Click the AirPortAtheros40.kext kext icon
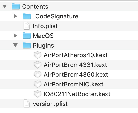This screenshot has width=138, height=113. coord(37,55)
